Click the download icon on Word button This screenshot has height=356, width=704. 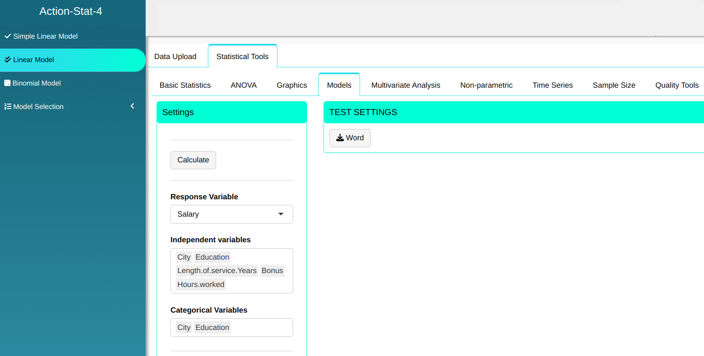point(340,138)
